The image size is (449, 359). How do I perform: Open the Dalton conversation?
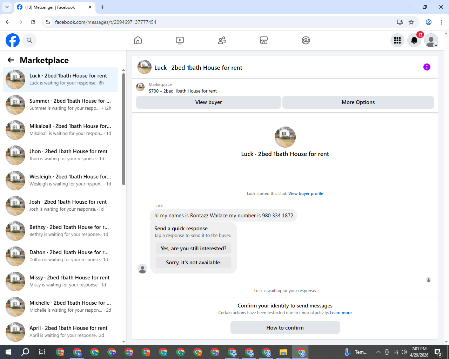click(61, 256)
